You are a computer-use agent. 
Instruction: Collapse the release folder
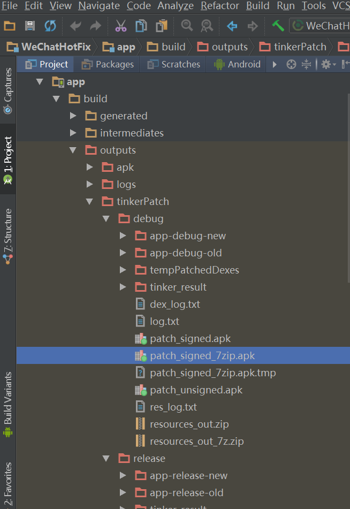pyautogui.click(x=106, y=458)
